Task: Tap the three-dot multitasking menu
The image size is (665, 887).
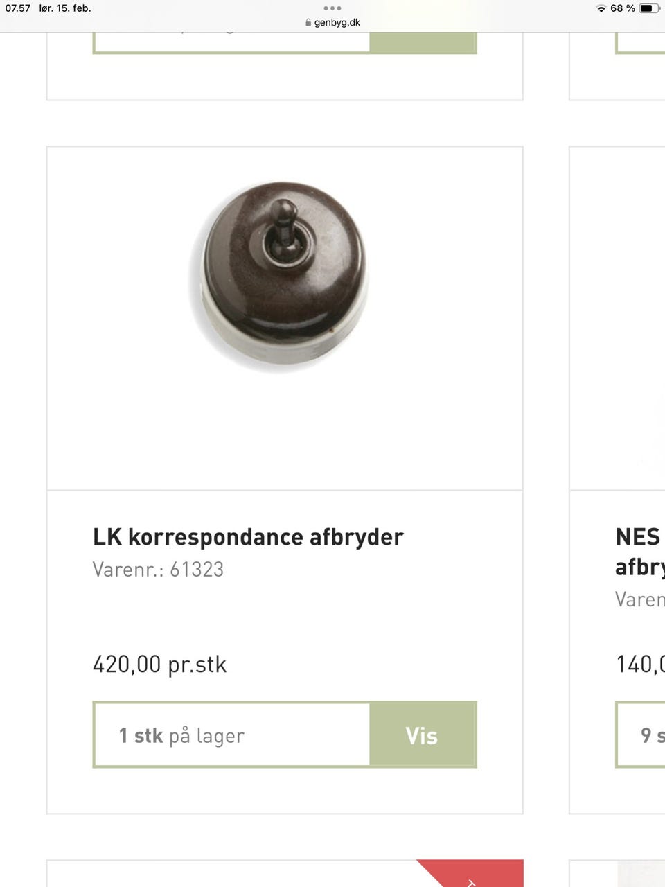Action: coord(332,8)
